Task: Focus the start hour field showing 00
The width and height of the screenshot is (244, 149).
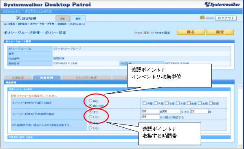Action: point(151,111)
